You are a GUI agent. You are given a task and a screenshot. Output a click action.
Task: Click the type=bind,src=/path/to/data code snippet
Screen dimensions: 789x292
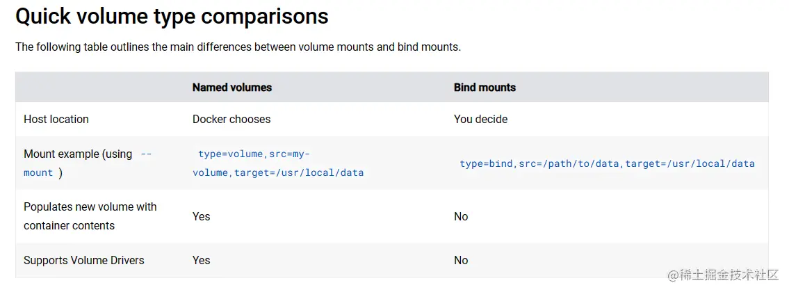pyautogui.click(x=608, y=163)
